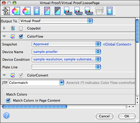Screen dimensions: 140x123
Task: Open the Device Name sample proofer dropdown
Action: 66,52
